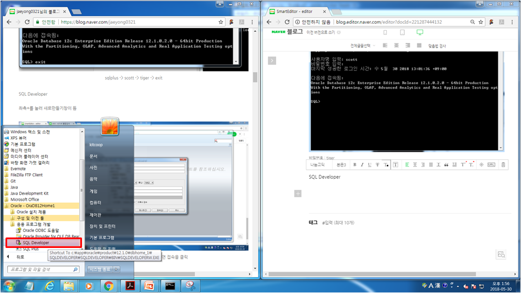
Task: Open Chrome menu in the right editor window
Action: tap(512, 22)
